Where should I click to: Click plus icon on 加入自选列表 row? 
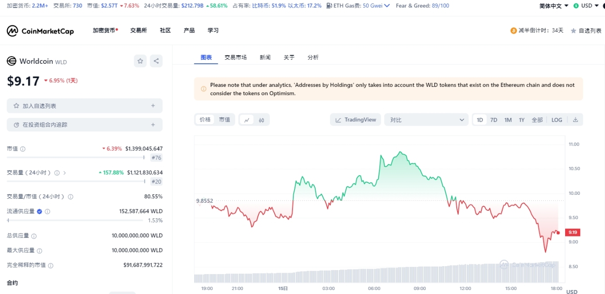tap(153, 106)
